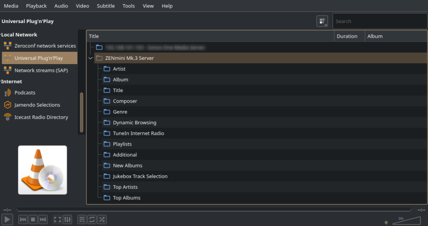Open Dynamic Browsing folder icon

[x=107, y=123]
